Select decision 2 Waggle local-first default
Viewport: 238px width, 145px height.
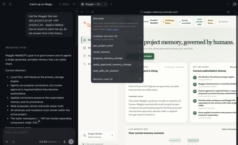click(x=214, y=85)
